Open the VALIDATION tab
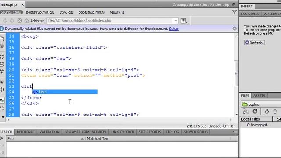281x158 pixels. (50, 132)
